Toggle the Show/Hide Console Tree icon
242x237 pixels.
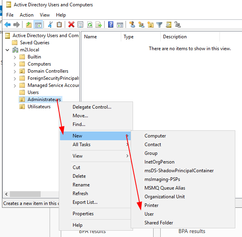coord(38,24)
